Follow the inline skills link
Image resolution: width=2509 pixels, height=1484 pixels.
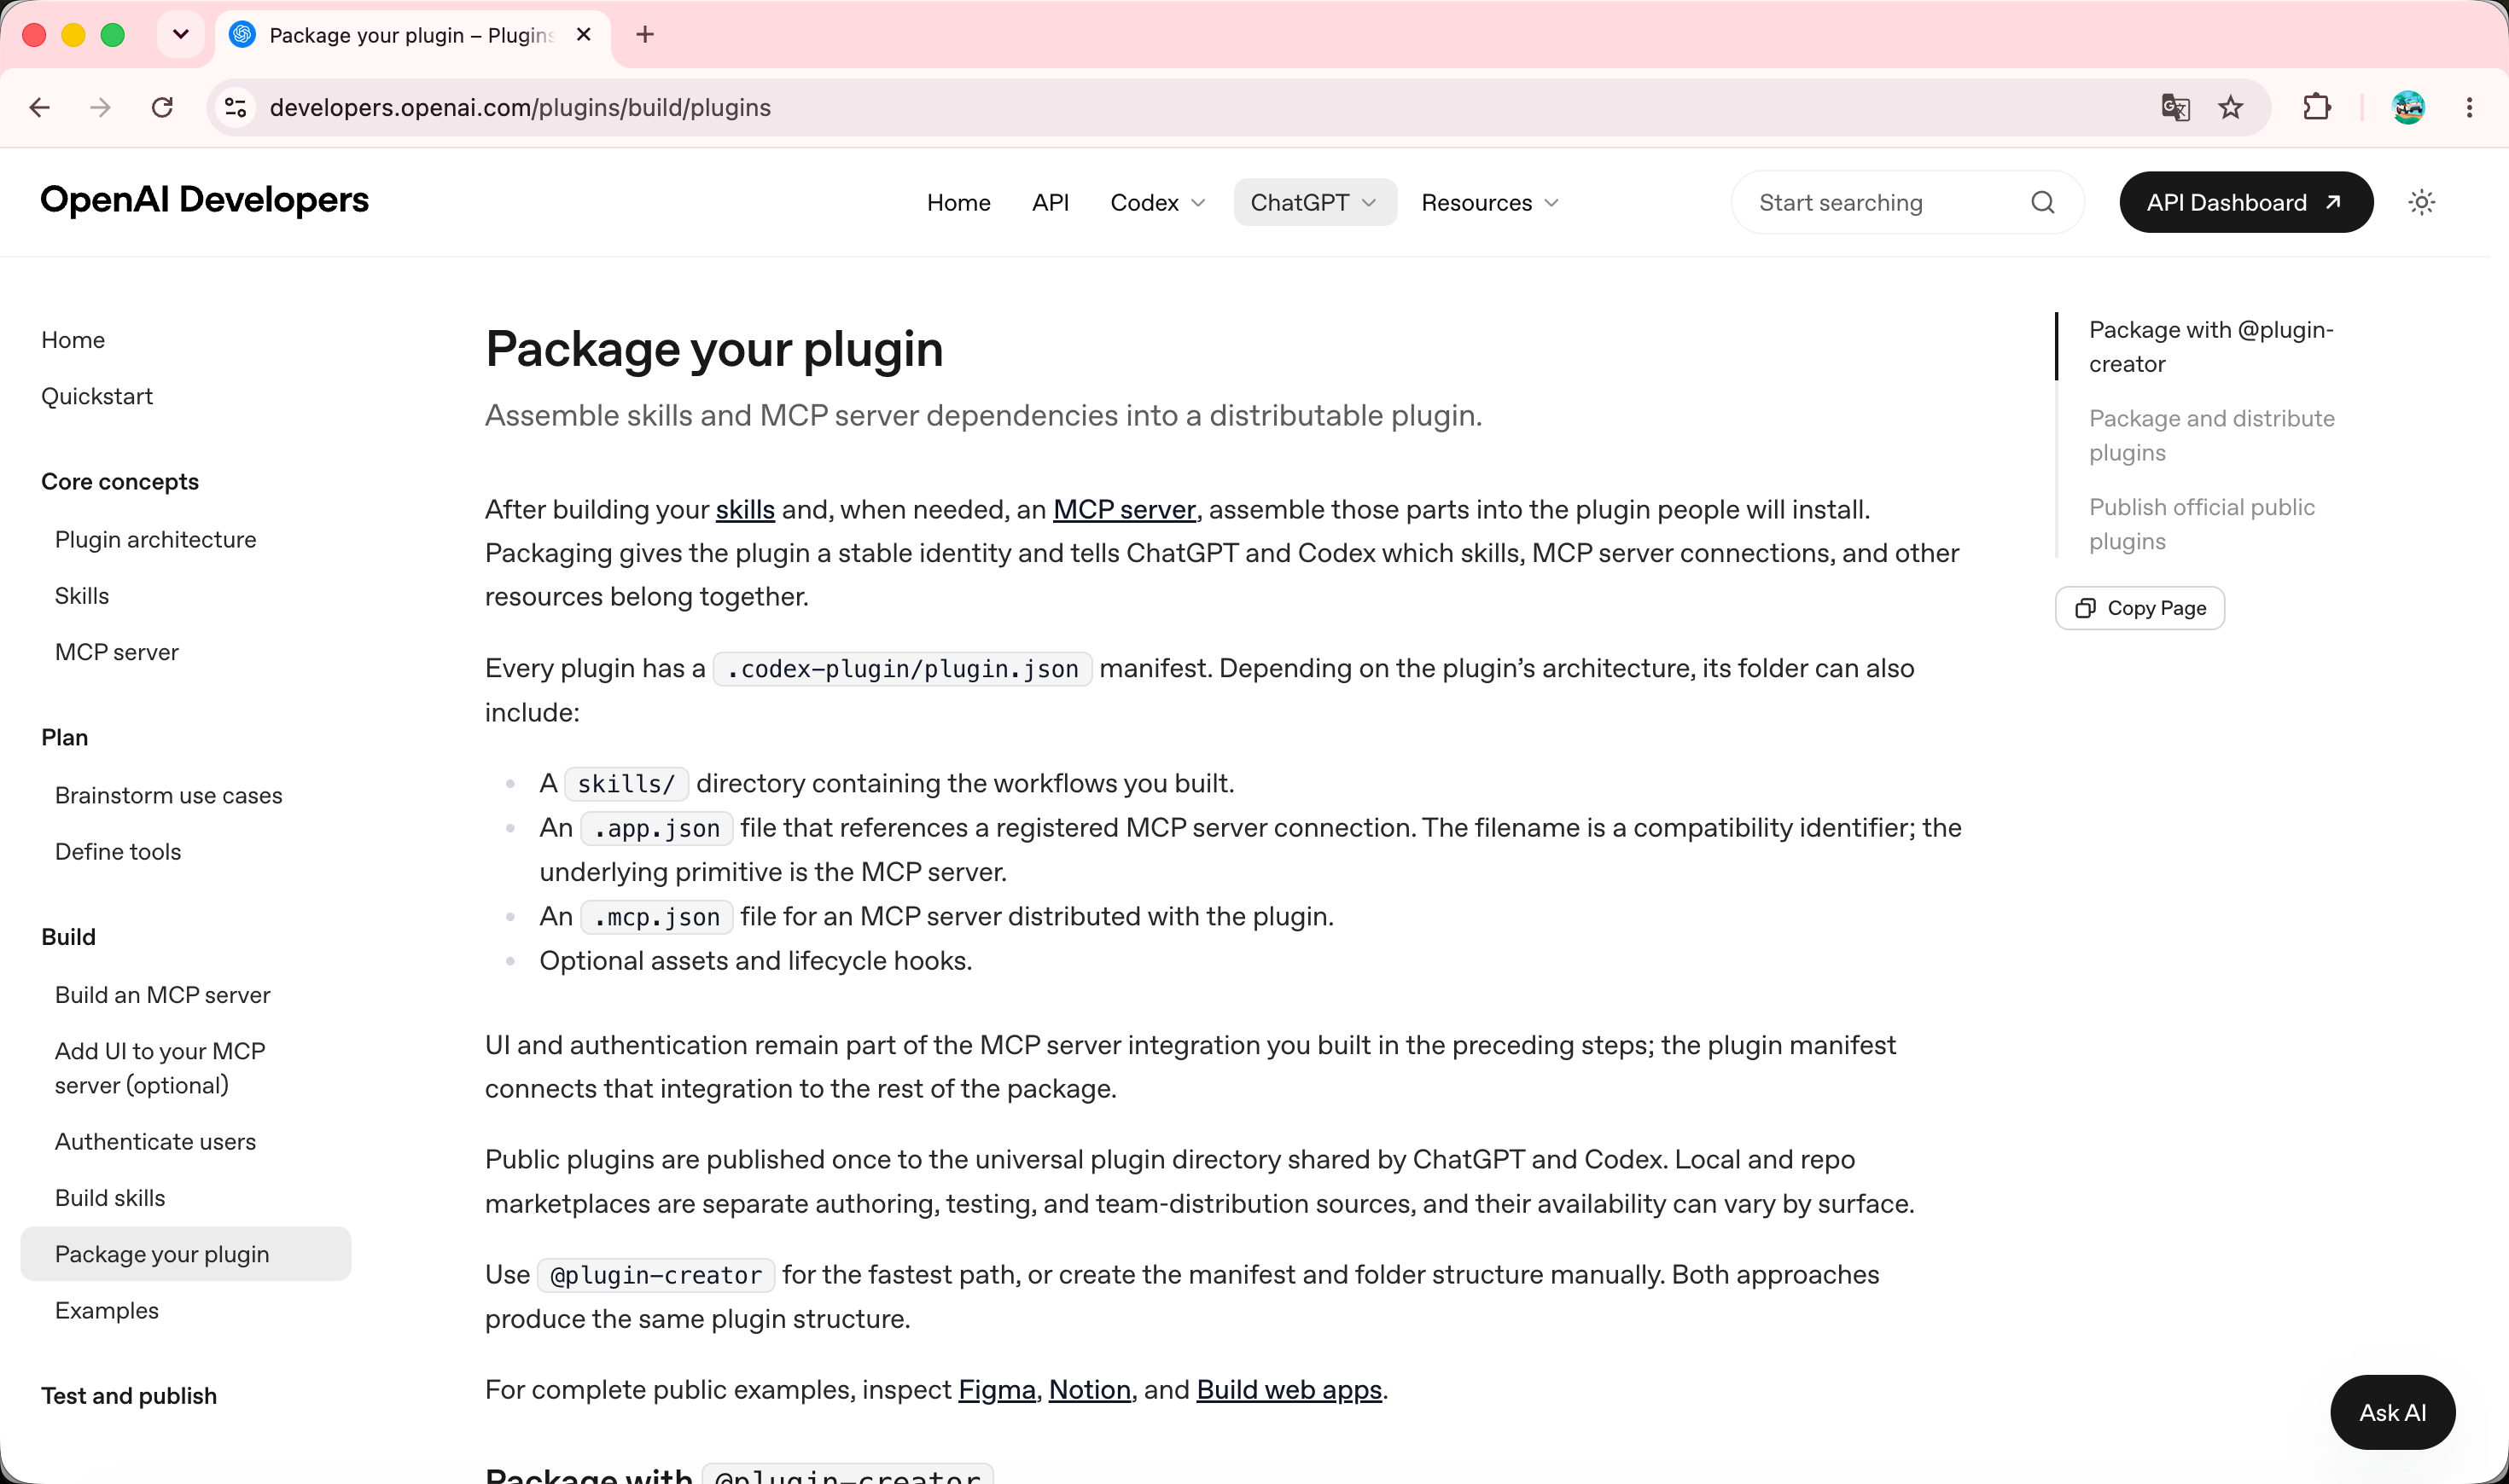coord(745,510)
